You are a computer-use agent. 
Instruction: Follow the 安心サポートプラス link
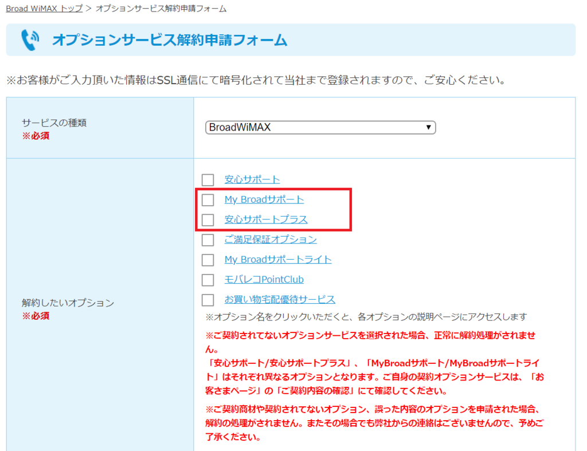point(266,219)
